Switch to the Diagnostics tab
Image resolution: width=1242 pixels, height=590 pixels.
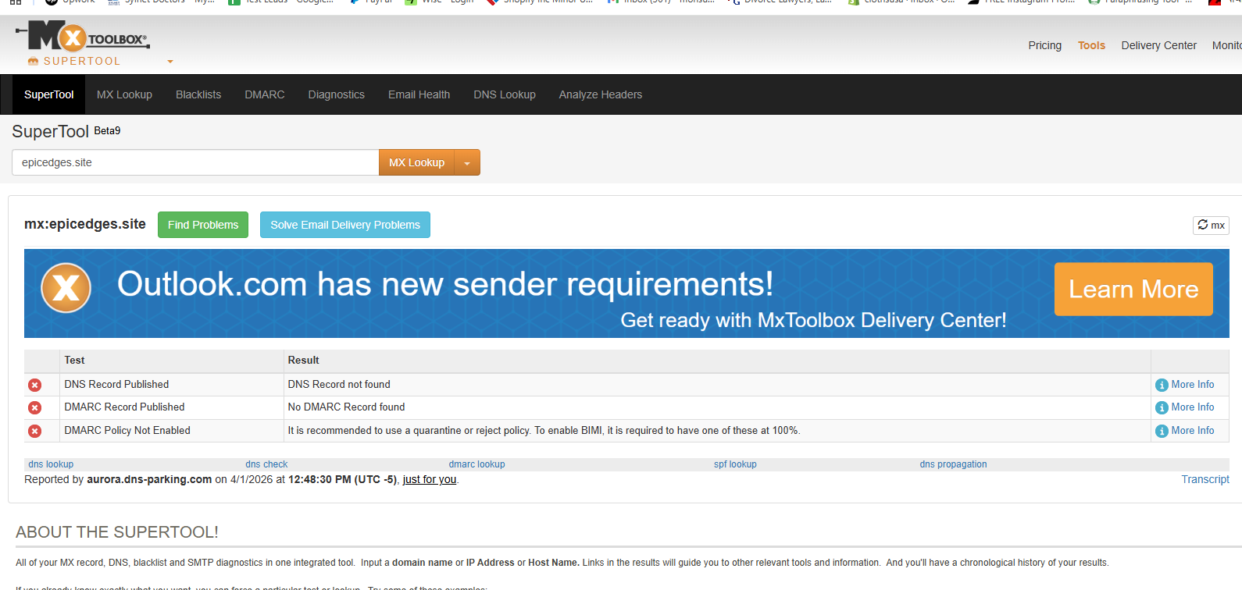[x=337, y=94]
